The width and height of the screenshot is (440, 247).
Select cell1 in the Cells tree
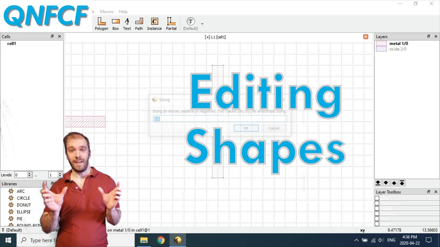click(12, 44)
